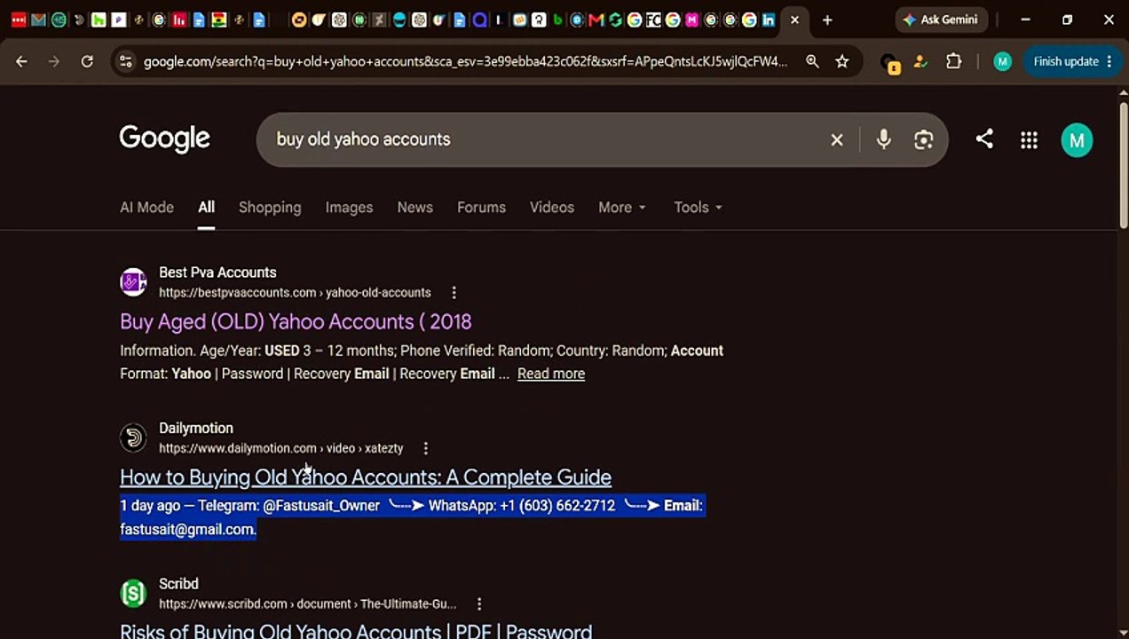Clear the search box with X
Viewport: 1129px width, 639px height.
coord(836,139)
